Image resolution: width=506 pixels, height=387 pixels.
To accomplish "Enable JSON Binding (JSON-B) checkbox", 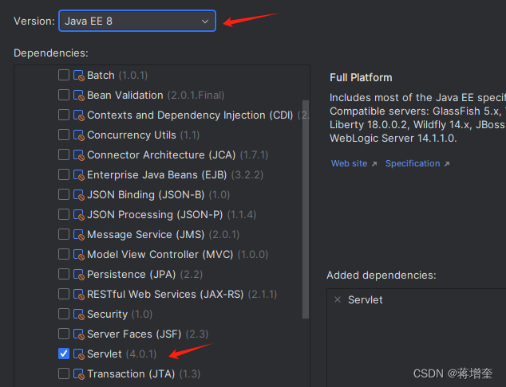I will pyautogui.click(x=64, y=195).
